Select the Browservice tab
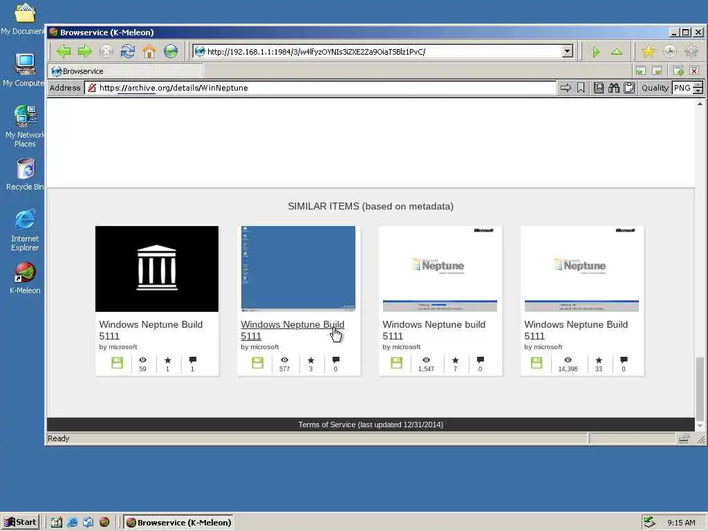Screen dimensions: 708x531 126,71
